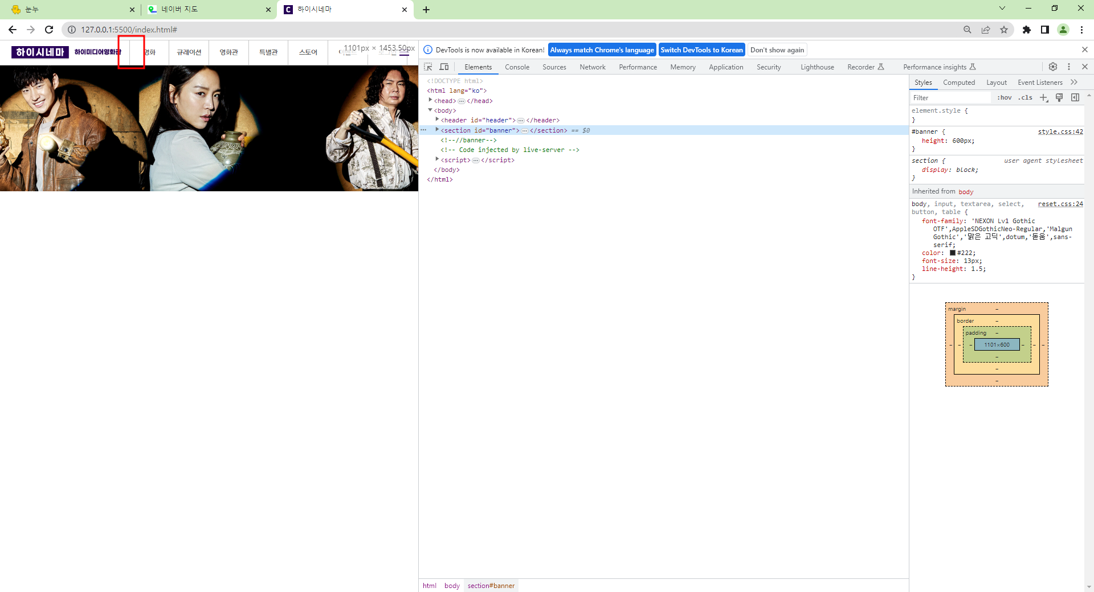The width and height of the screenshot is (1094, 592).
Task: Share this page icon
Action: [x=986, y=30]
